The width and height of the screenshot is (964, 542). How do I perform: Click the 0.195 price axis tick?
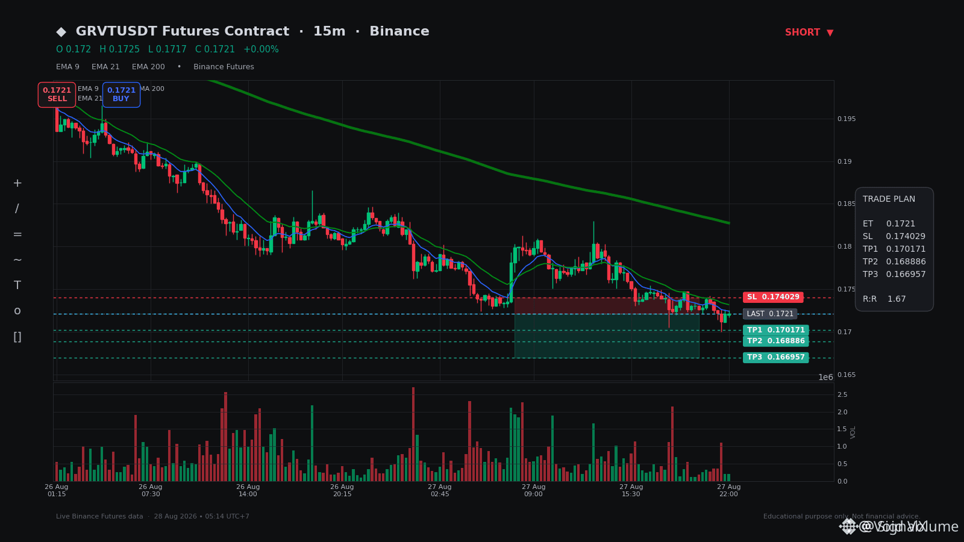click(847, 119)
